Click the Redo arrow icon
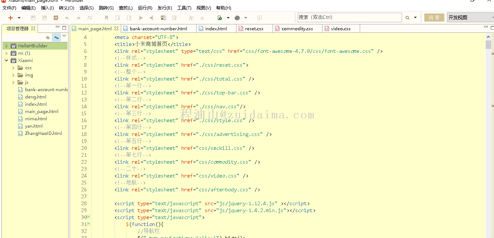This screenshot has height=238, width=494. [78, 17]
